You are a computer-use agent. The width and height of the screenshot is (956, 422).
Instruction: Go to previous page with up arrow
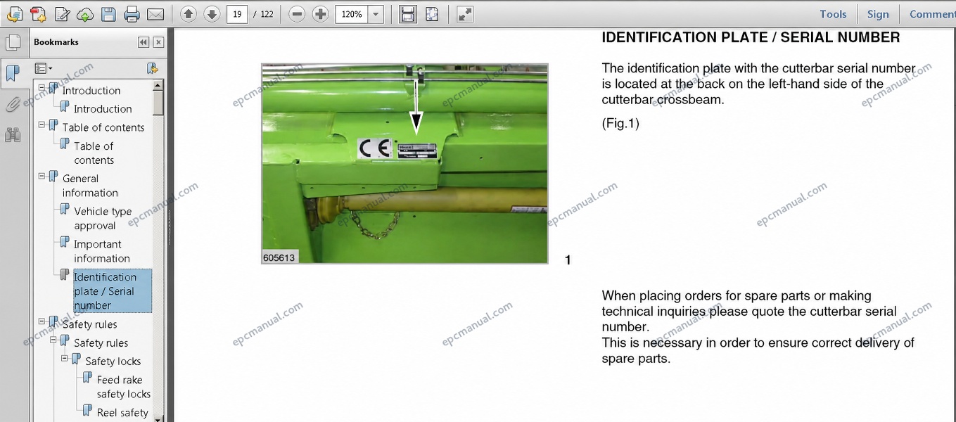[x=189, y=14]
